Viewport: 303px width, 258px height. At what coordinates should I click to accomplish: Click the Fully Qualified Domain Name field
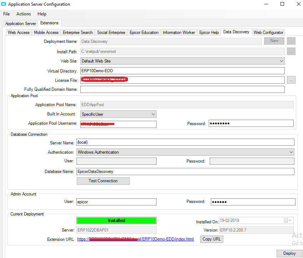pos(183,89)
